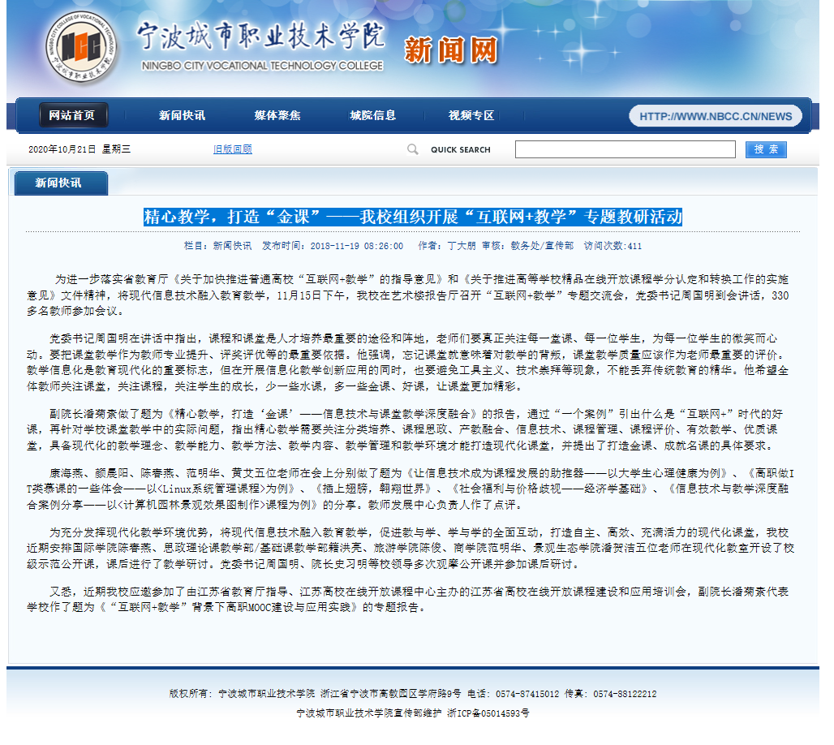Go to 媒体聚焦 section
This screenshot has height=745, width=834.
277,115
